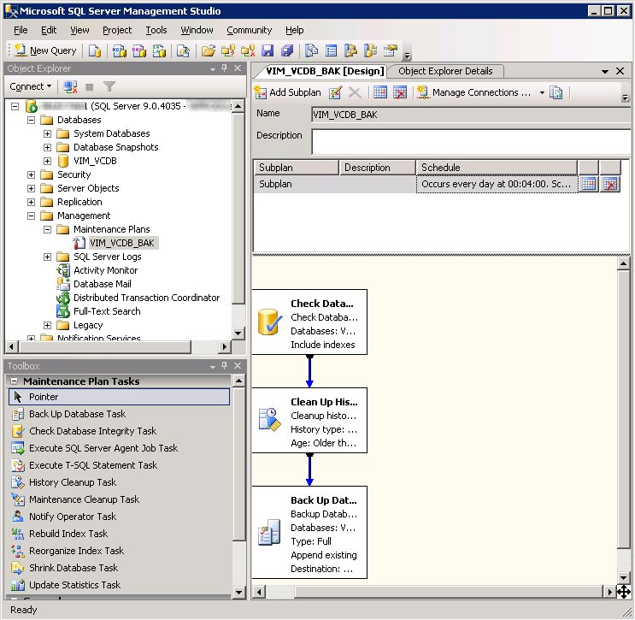Click the Filter funnel icon in Object Explorer

109,86
